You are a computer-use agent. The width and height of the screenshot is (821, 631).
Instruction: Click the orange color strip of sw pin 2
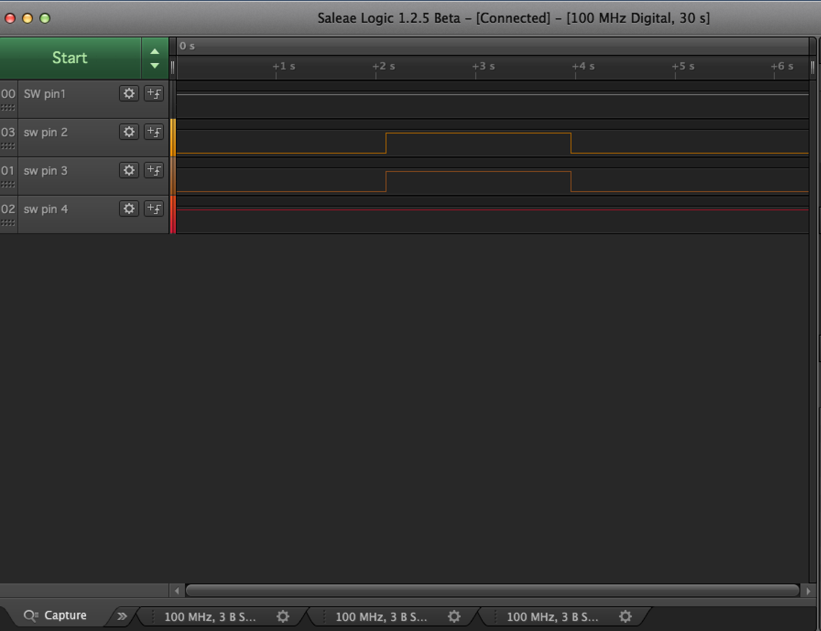pos(173,138)
